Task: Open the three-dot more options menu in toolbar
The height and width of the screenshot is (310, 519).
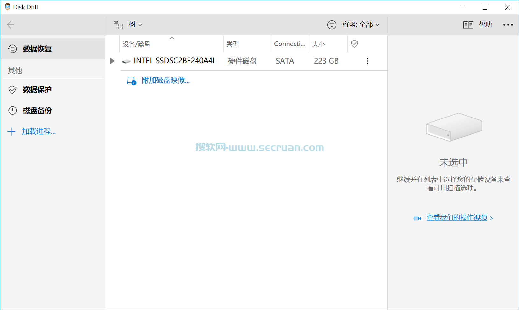Action: (x=508, y=25)
